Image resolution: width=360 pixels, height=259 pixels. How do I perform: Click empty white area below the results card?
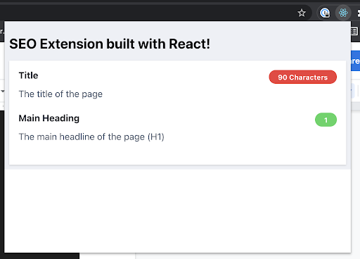(x=177, y=211)
